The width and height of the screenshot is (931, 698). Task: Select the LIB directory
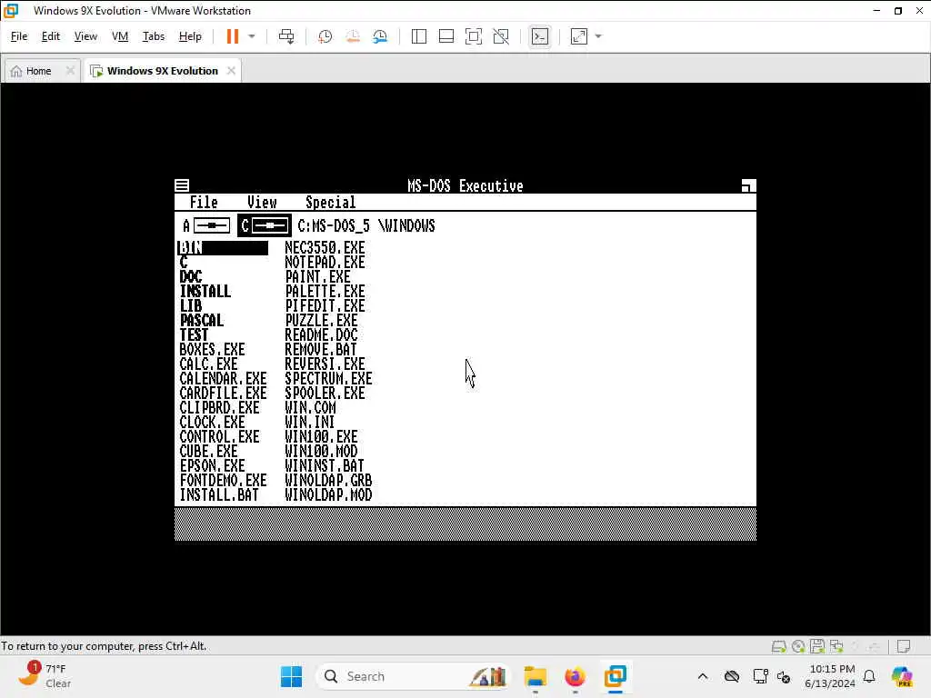click(191, 305)
